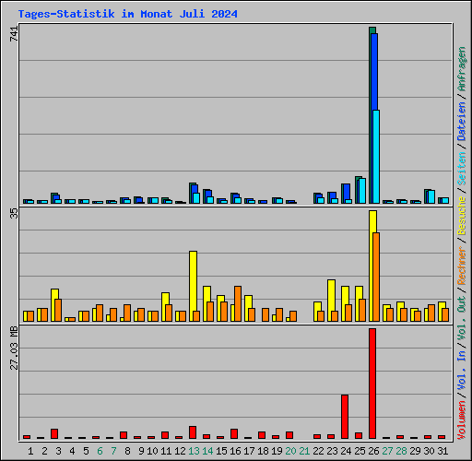472x461 pixels.
Task: Click the red Volumen bar for day 13
Action: (x=193, y=432)
